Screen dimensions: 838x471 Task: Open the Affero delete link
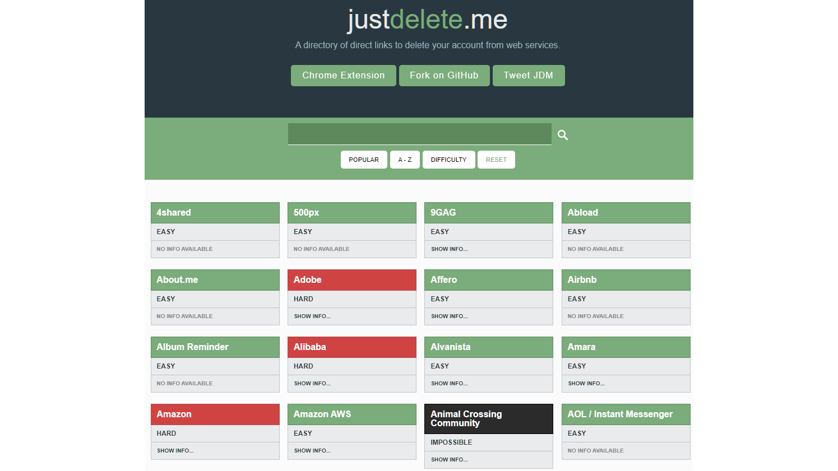coord(489,280)
